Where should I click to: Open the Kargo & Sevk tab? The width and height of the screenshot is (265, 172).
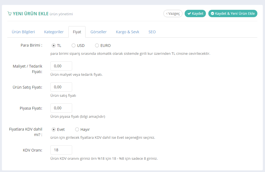point(127,32)
